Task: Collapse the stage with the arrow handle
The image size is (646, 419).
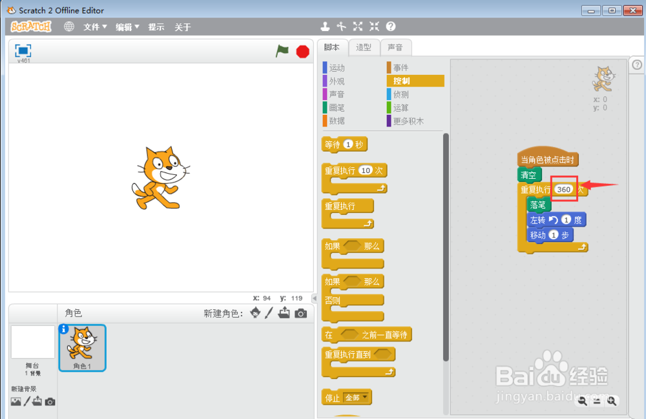Action: coord(315,298)
